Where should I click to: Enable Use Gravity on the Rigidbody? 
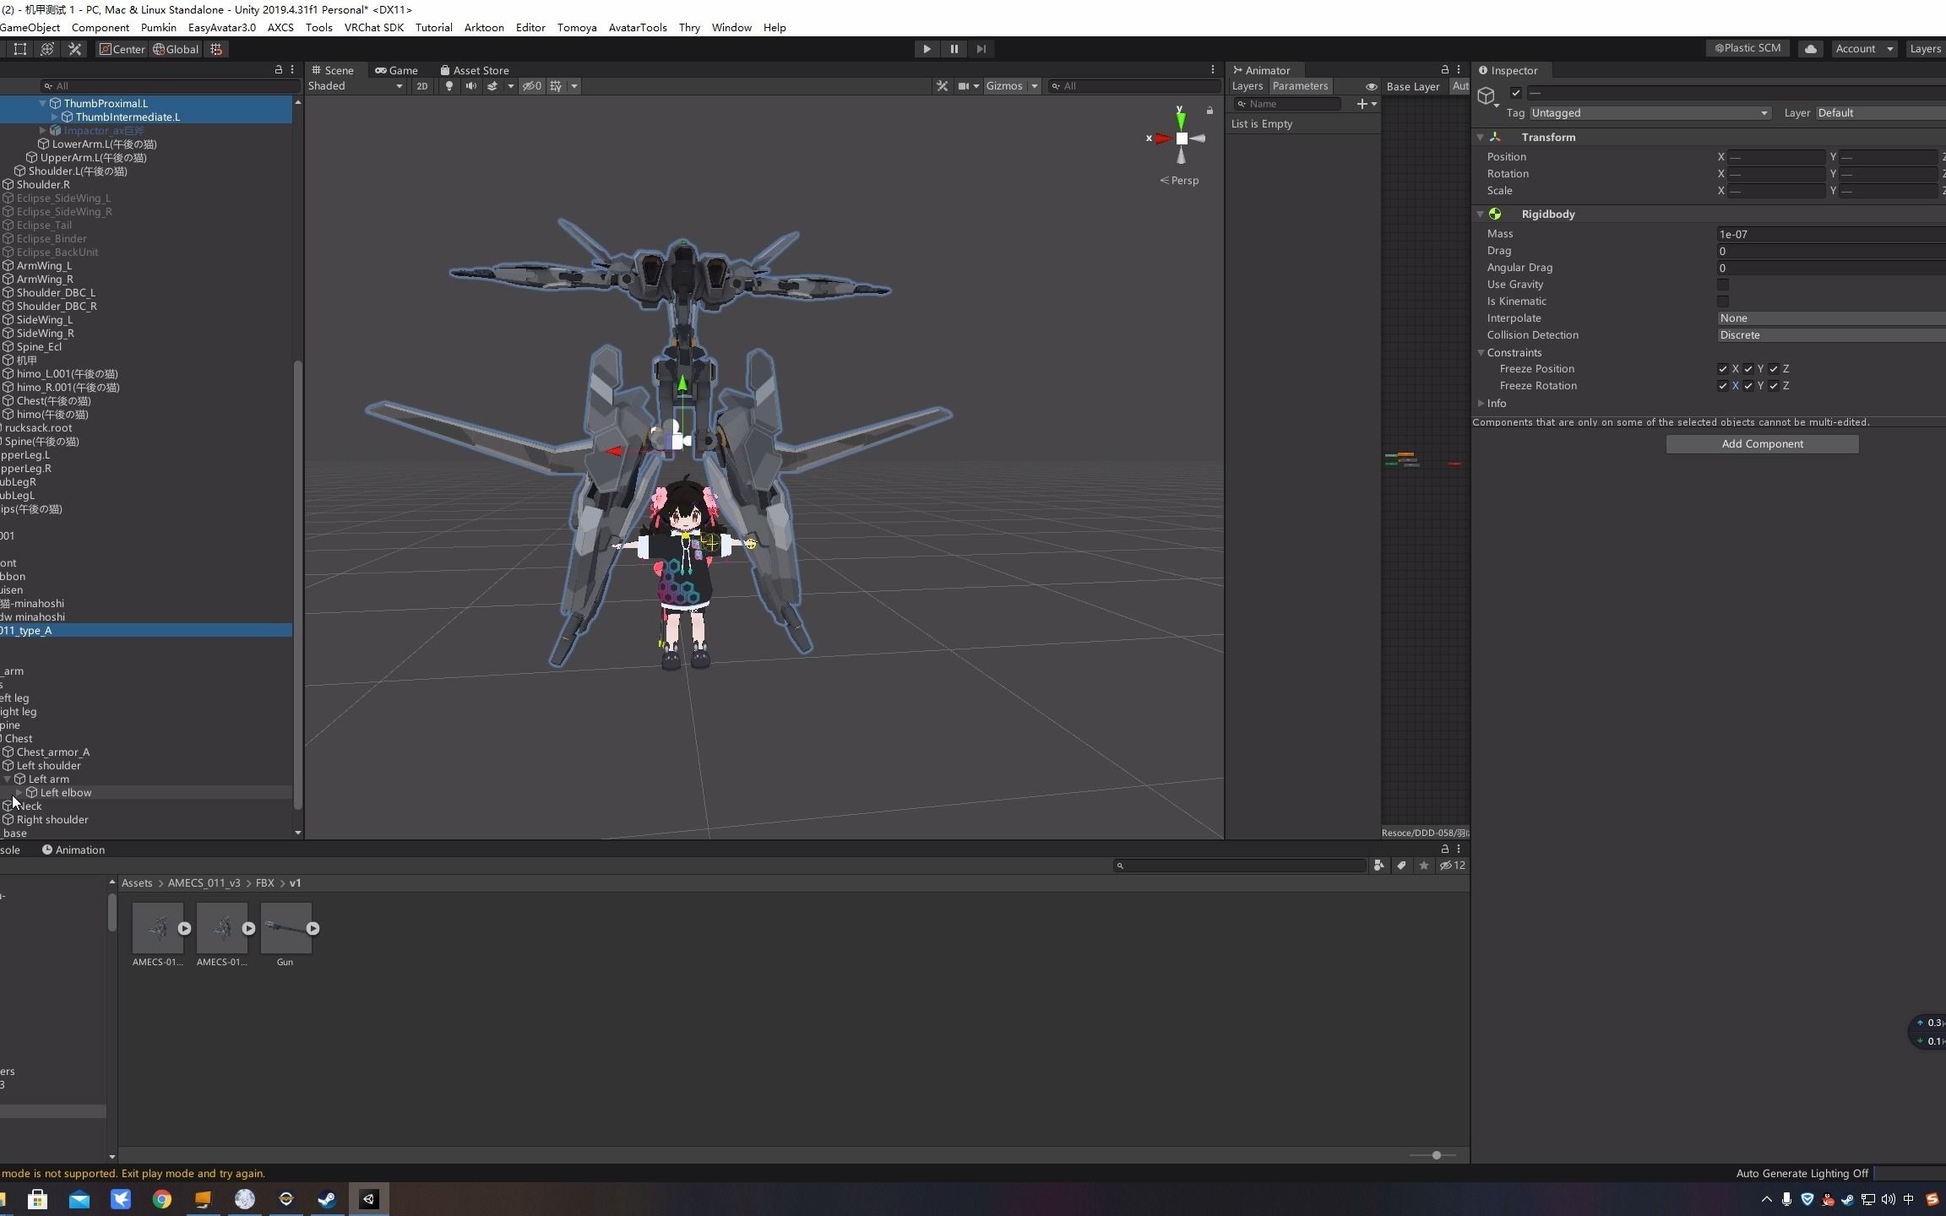[1723, 285]
